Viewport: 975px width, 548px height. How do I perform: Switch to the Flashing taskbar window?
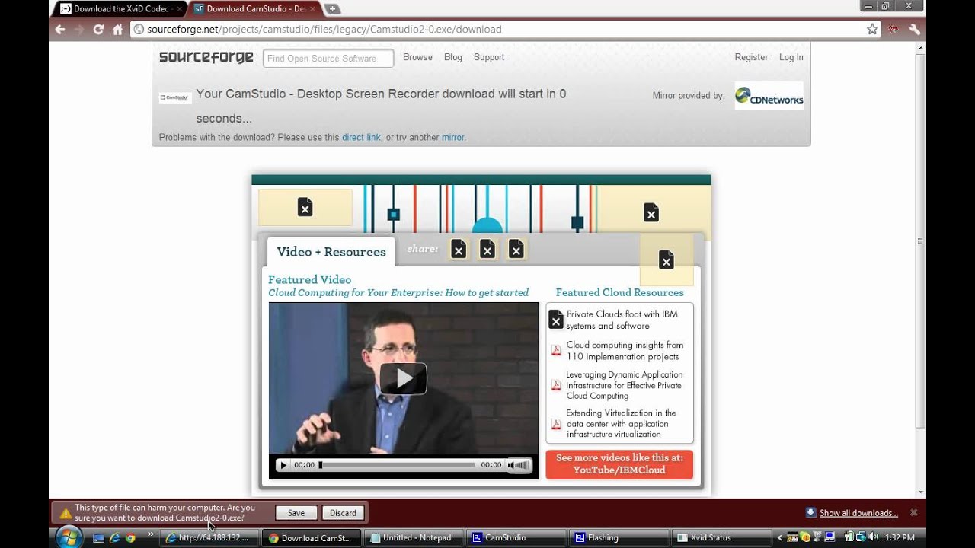618,538
